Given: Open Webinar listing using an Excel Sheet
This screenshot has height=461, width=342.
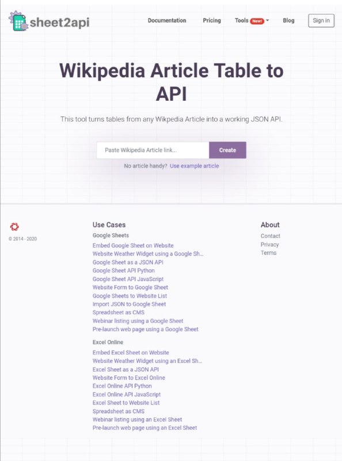Looking at the screenshot, I should 137,420.
